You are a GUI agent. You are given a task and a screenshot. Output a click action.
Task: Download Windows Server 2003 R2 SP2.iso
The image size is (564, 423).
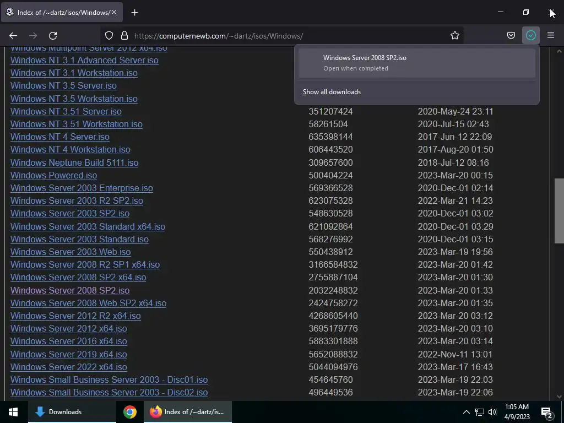click(x=77, y=200)
